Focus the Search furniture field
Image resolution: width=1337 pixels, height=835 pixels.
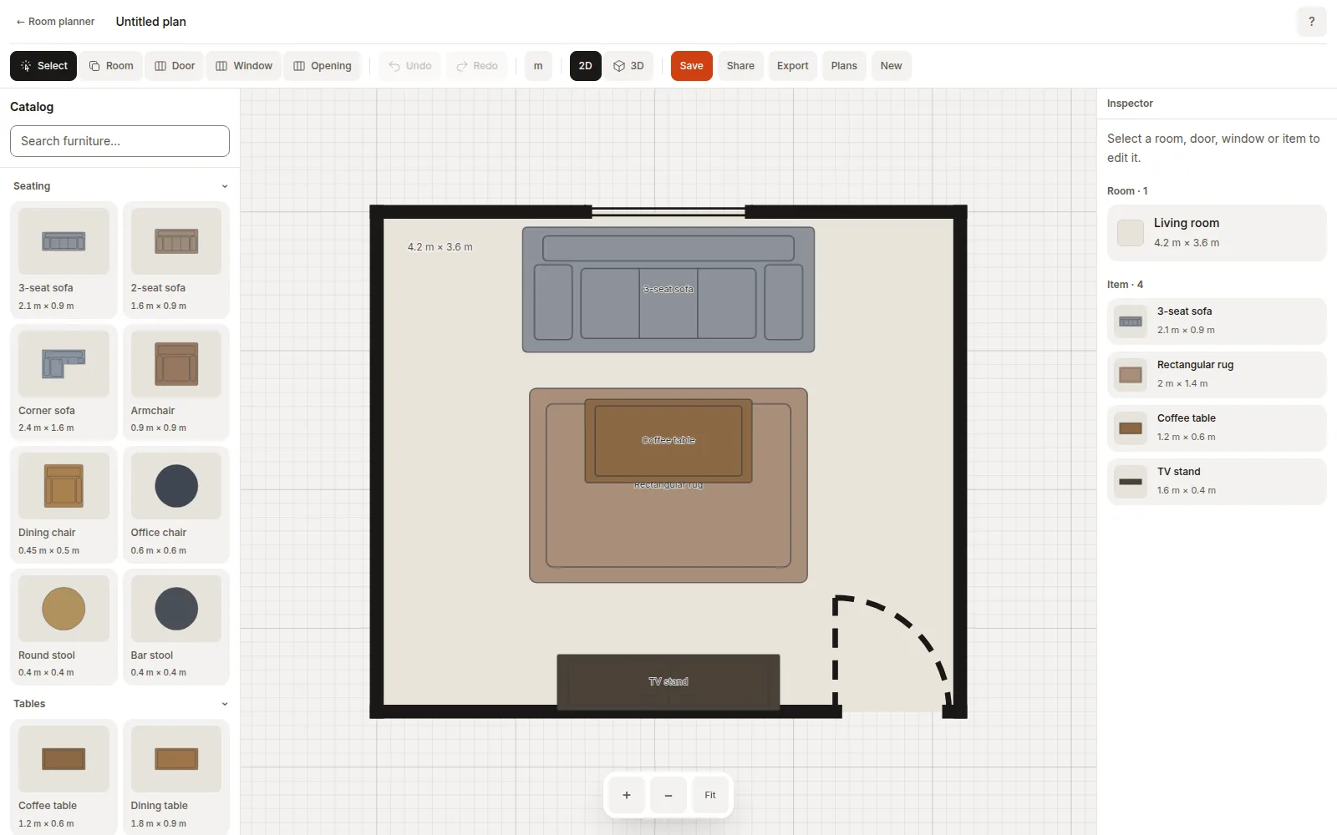119,141
